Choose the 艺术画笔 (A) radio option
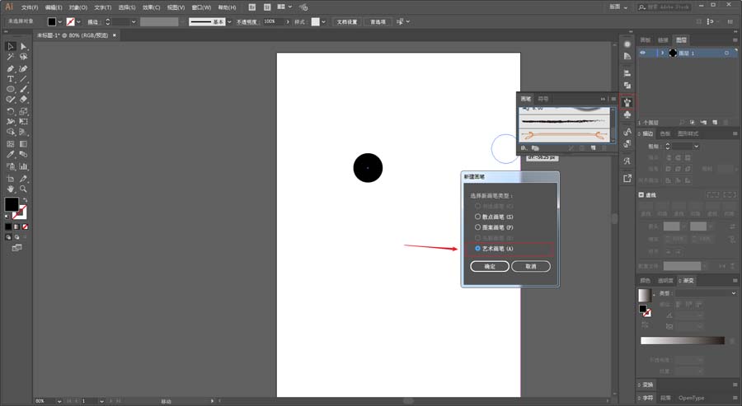 coord(494,249)
